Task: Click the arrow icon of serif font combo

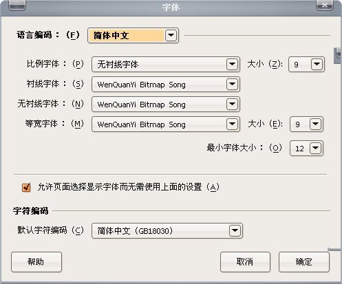Action: point(232,85)
